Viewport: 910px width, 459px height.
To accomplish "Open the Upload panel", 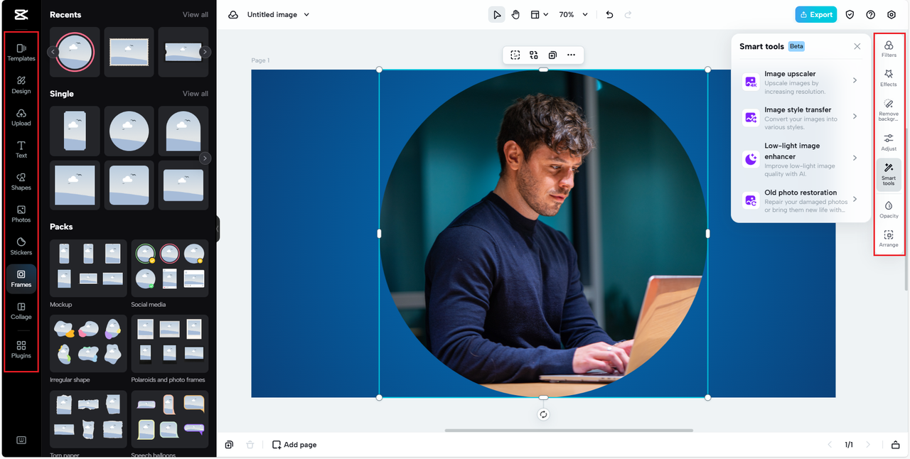I will click(x=21, y=117).
